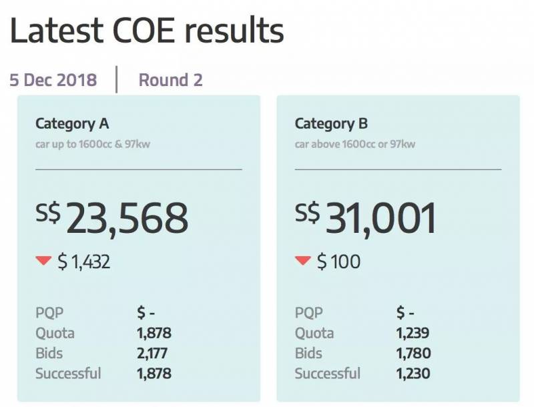Open the Category B card title

pos(331,123)
